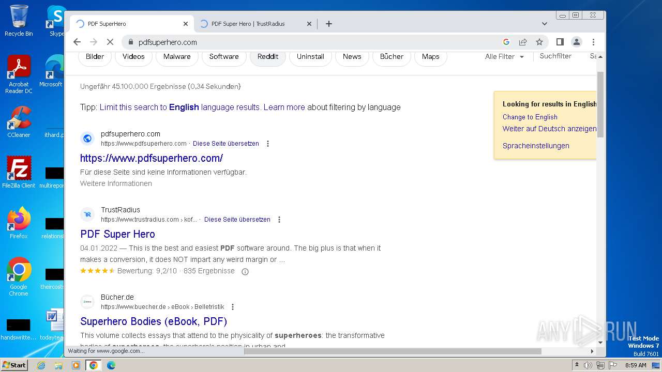Switch to PDF Super Hero TrustRadius tab
The image size is (662, 372).
[256, 24]
